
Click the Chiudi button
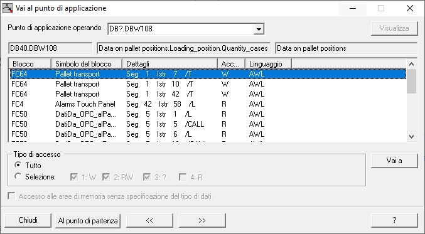point(28,220)
